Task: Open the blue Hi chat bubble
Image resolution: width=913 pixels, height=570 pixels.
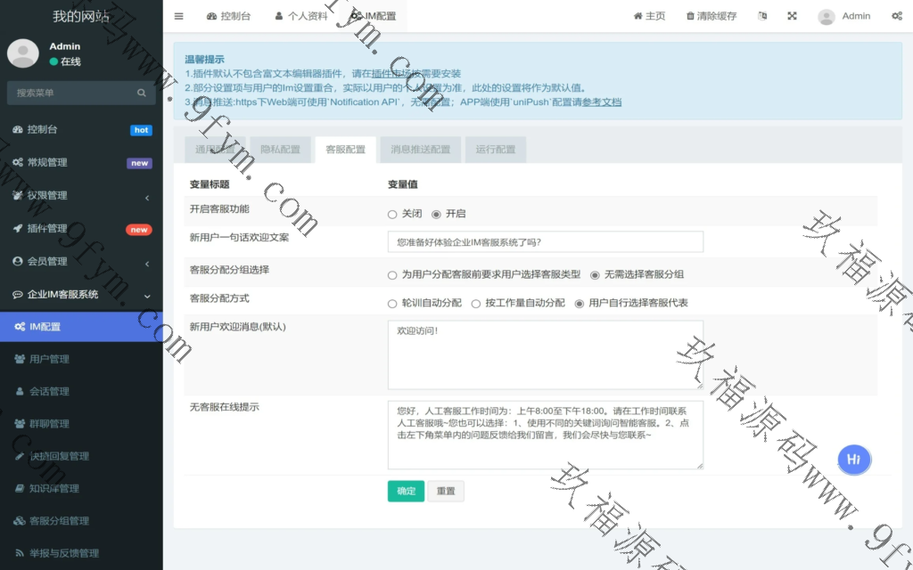Action: pos(853,460)
